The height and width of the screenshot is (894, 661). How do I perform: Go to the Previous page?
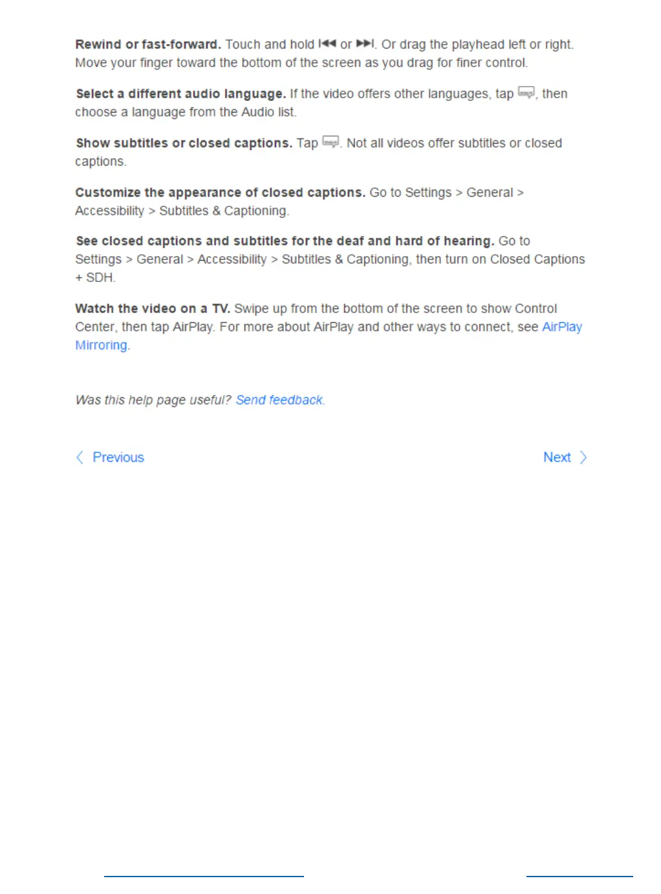click(118, 457)
